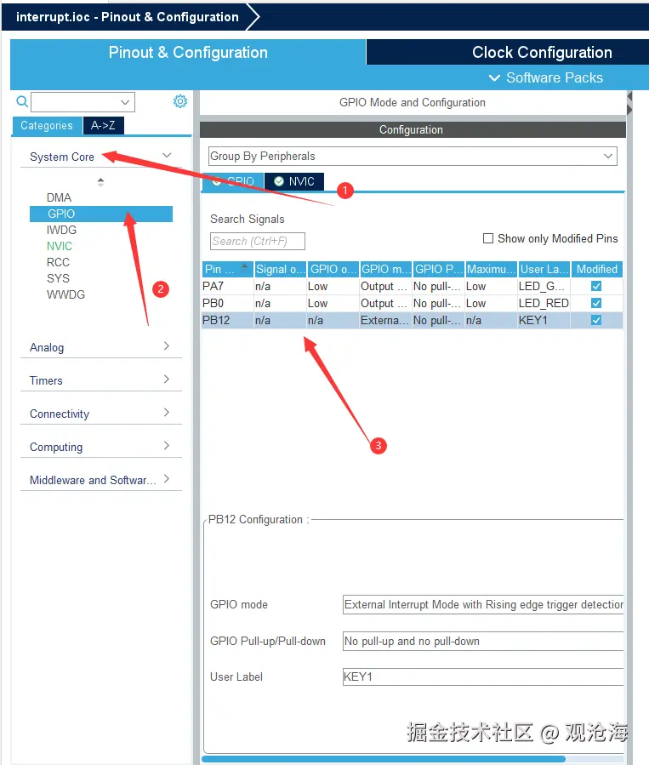Switch to Pinout & Configuration tab

pyautogui.click(x=188, y=52)
